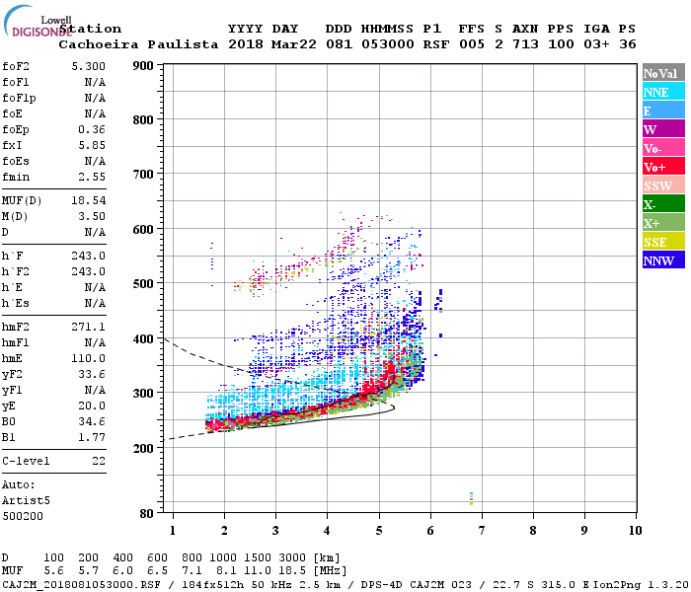Select the Vo+ red legend swatch
The height and width of the screenshot is (592, 691).
tap(663, 167)
